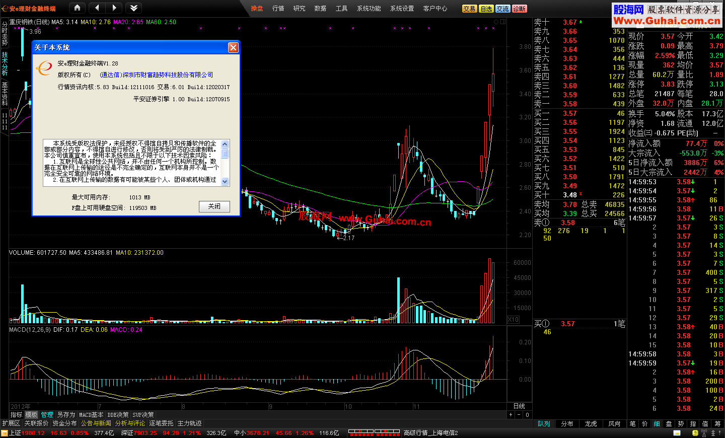Click 另存为 below the chart
The width and height of the screenshot is (725, 438).
tap(66, 415)
